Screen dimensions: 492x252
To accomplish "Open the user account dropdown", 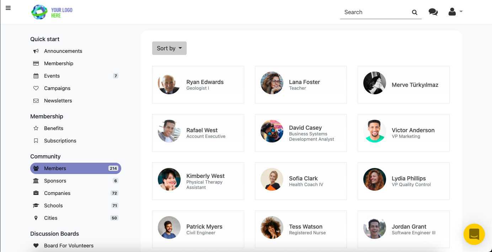I will (455, 12).
